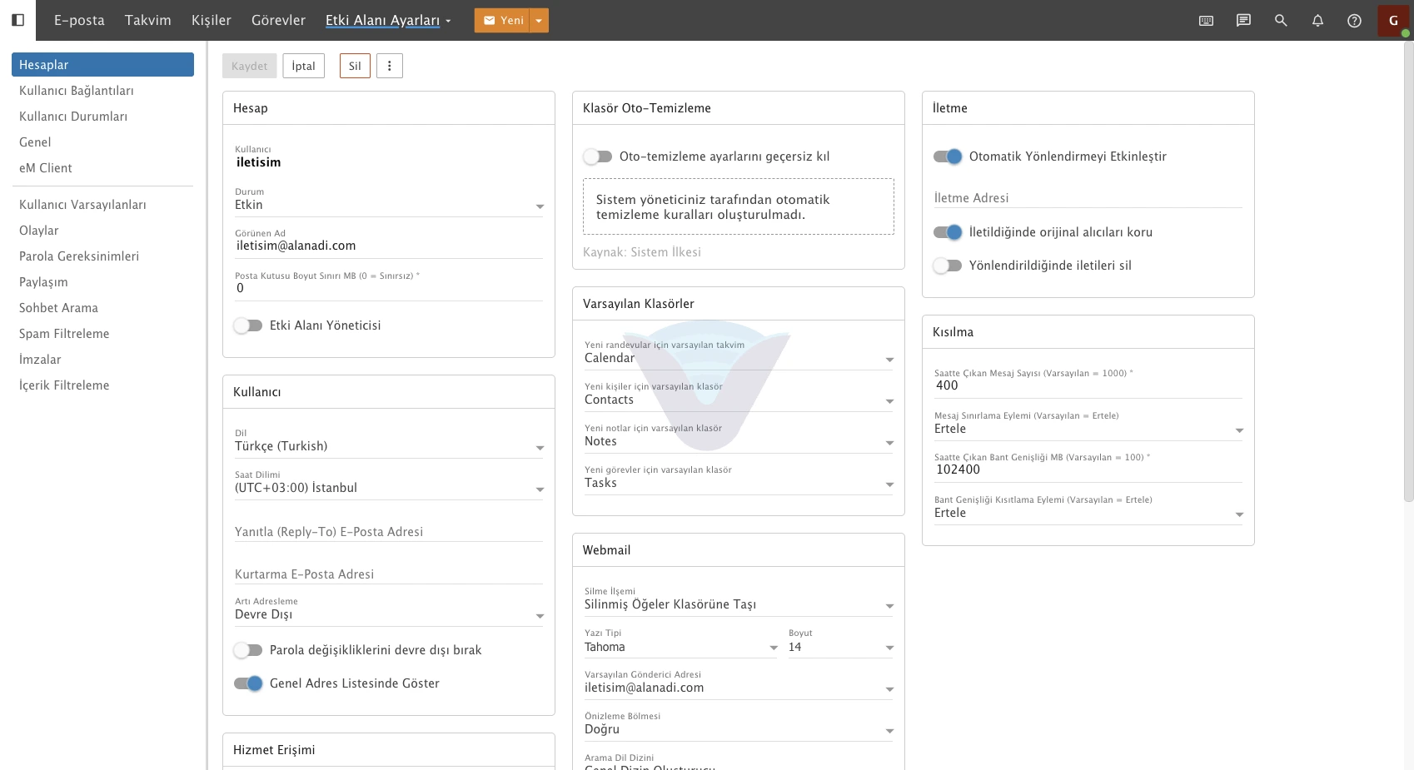Image resolution: width=1414 pixels, height=770 pixels.
Task: Open Etki Alanı Ayarları menu
Action: [388, 20]
